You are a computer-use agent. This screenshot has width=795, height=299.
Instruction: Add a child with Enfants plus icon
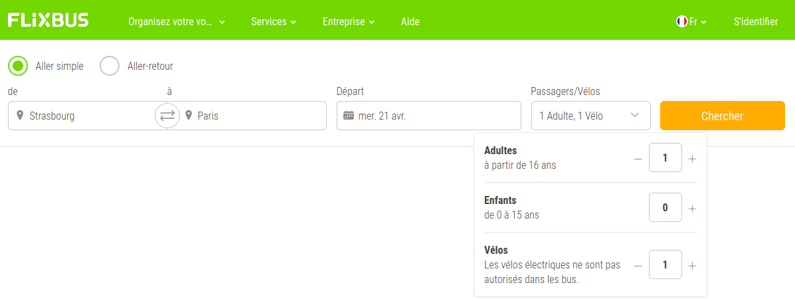(692, 208)
